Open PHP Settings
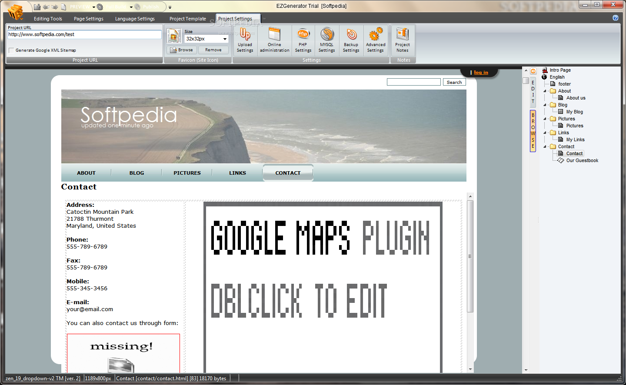This screenshot has height=385, width=626. (x=303, y=40)
